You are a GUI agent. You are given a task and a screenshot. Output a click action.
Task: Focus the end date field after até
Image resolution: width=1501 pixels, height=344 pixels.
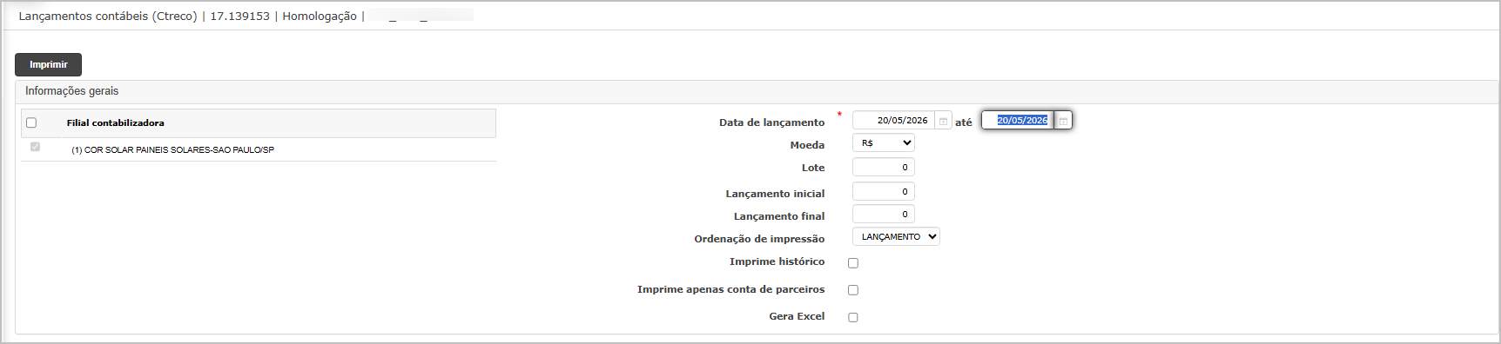tap(1018, 121)
